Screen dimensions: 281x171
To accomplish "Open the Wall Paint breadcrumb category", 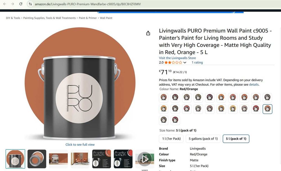I will (x=106, y=18).
